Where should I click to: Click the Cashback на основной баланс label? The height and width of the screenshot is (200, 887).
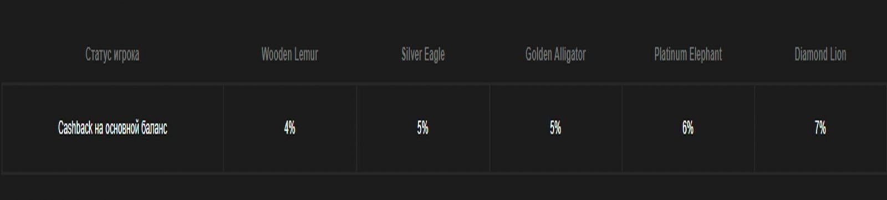[x=113, y=128]
